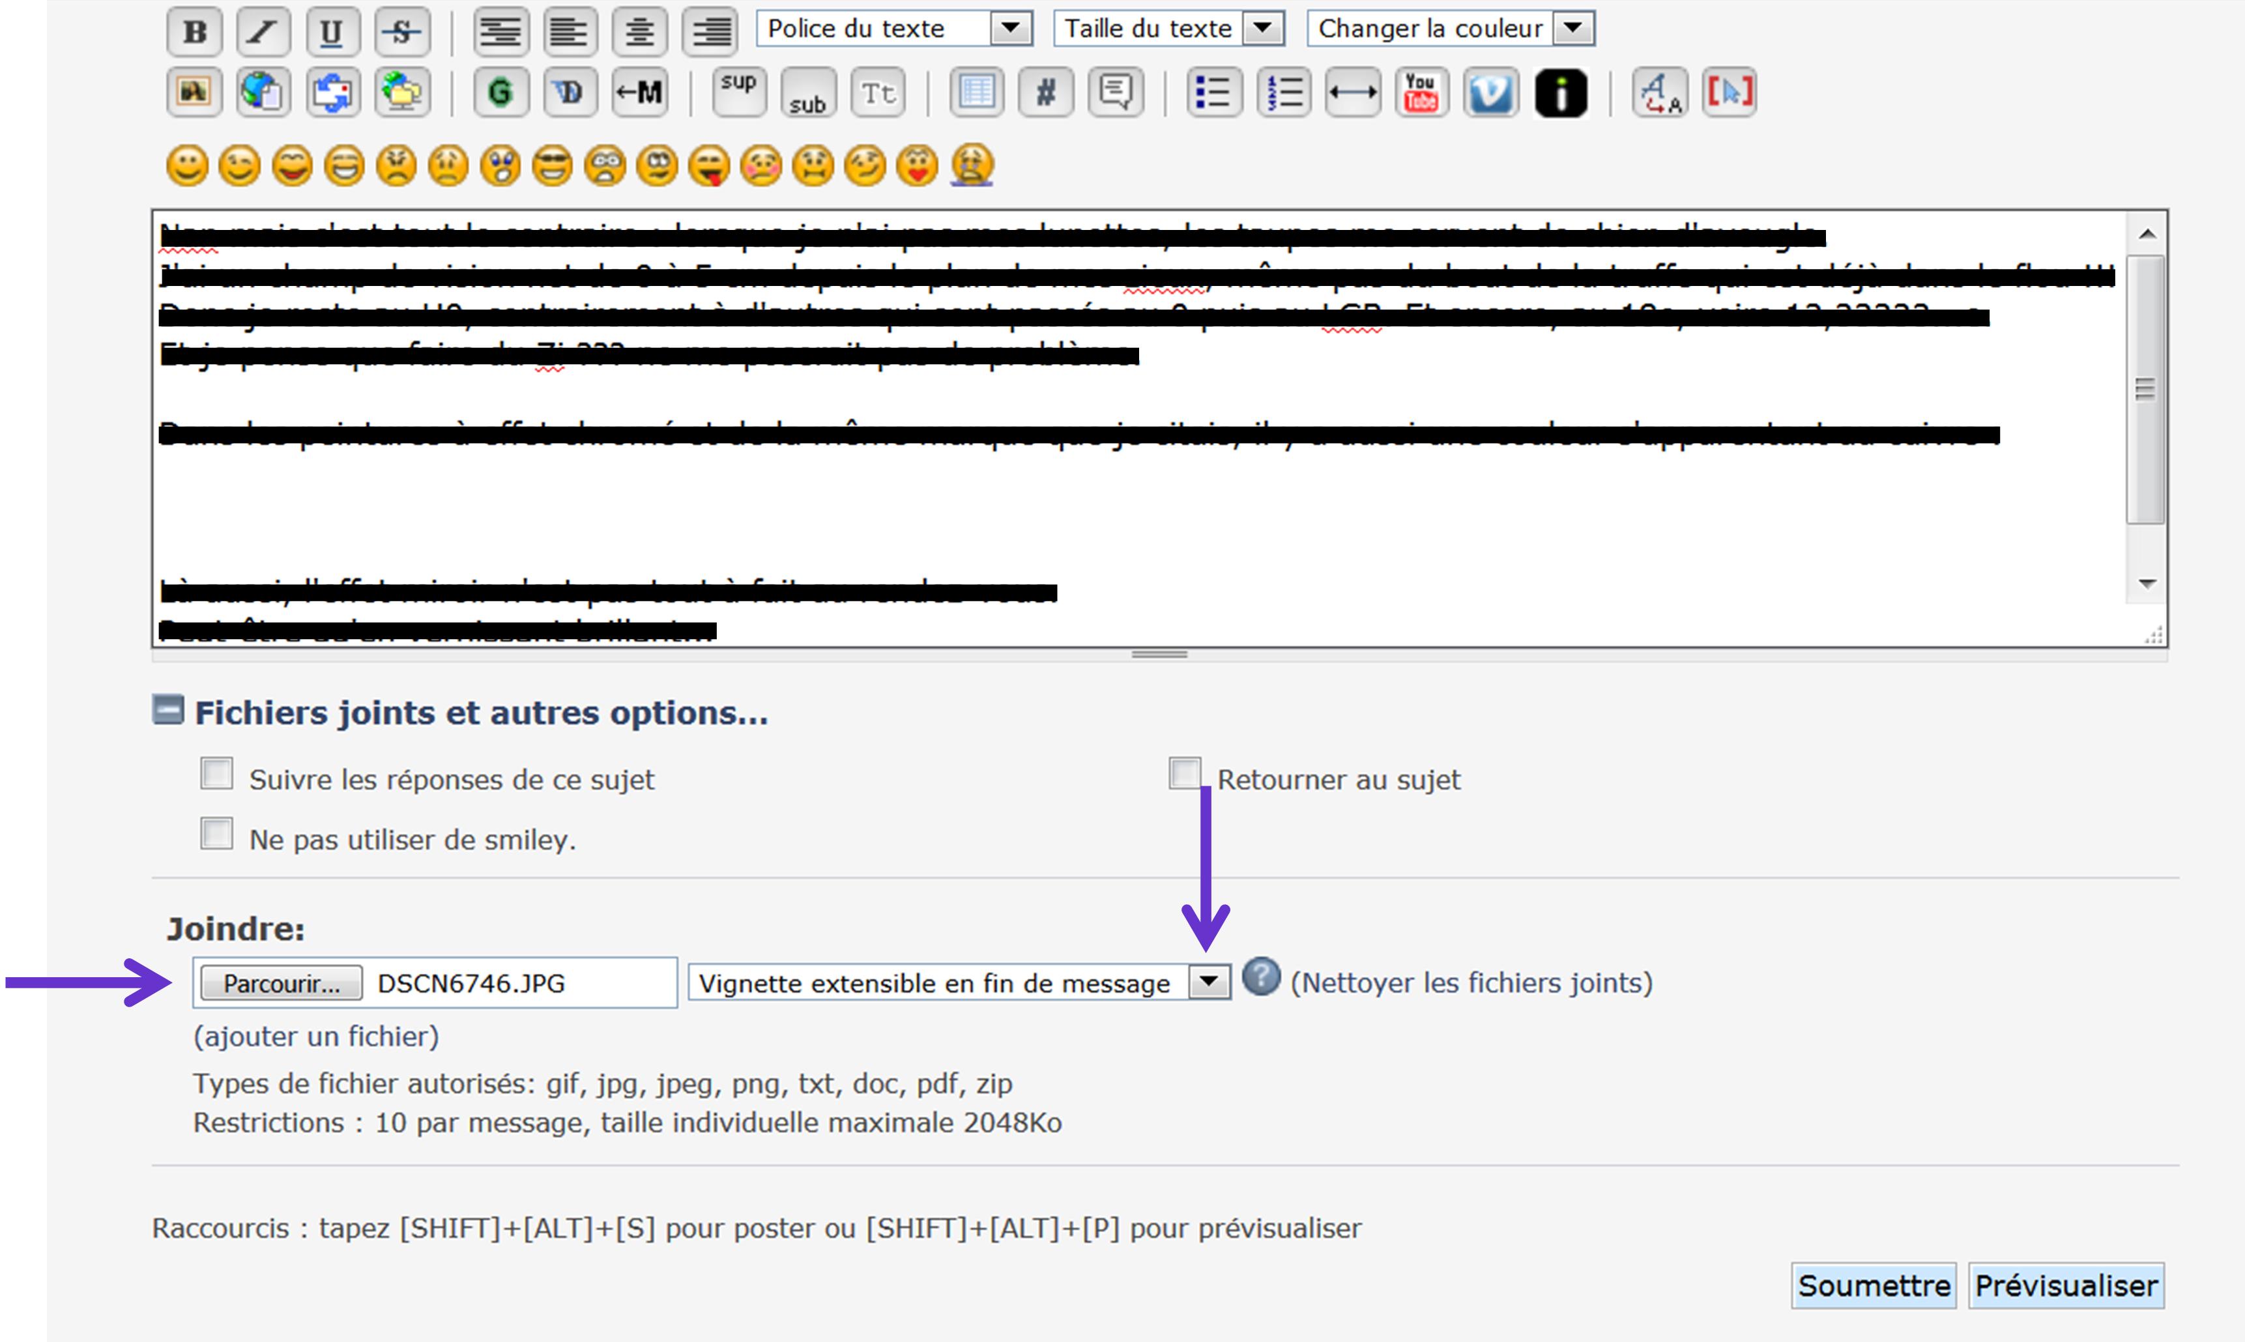Click the message text area scrollbar up arrow
The width and height of the screenshot is (2245, 1342).
[x=2147, y=235]
